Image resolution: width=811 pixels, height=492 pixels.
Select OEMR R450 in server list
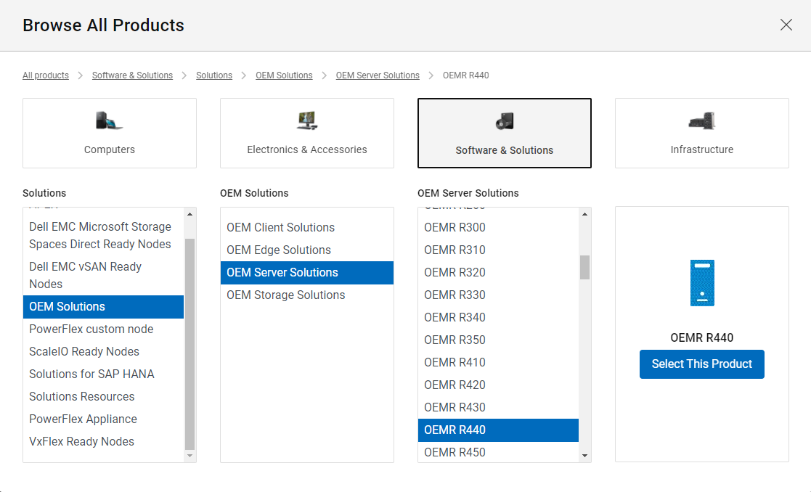(x=498, y=452)
